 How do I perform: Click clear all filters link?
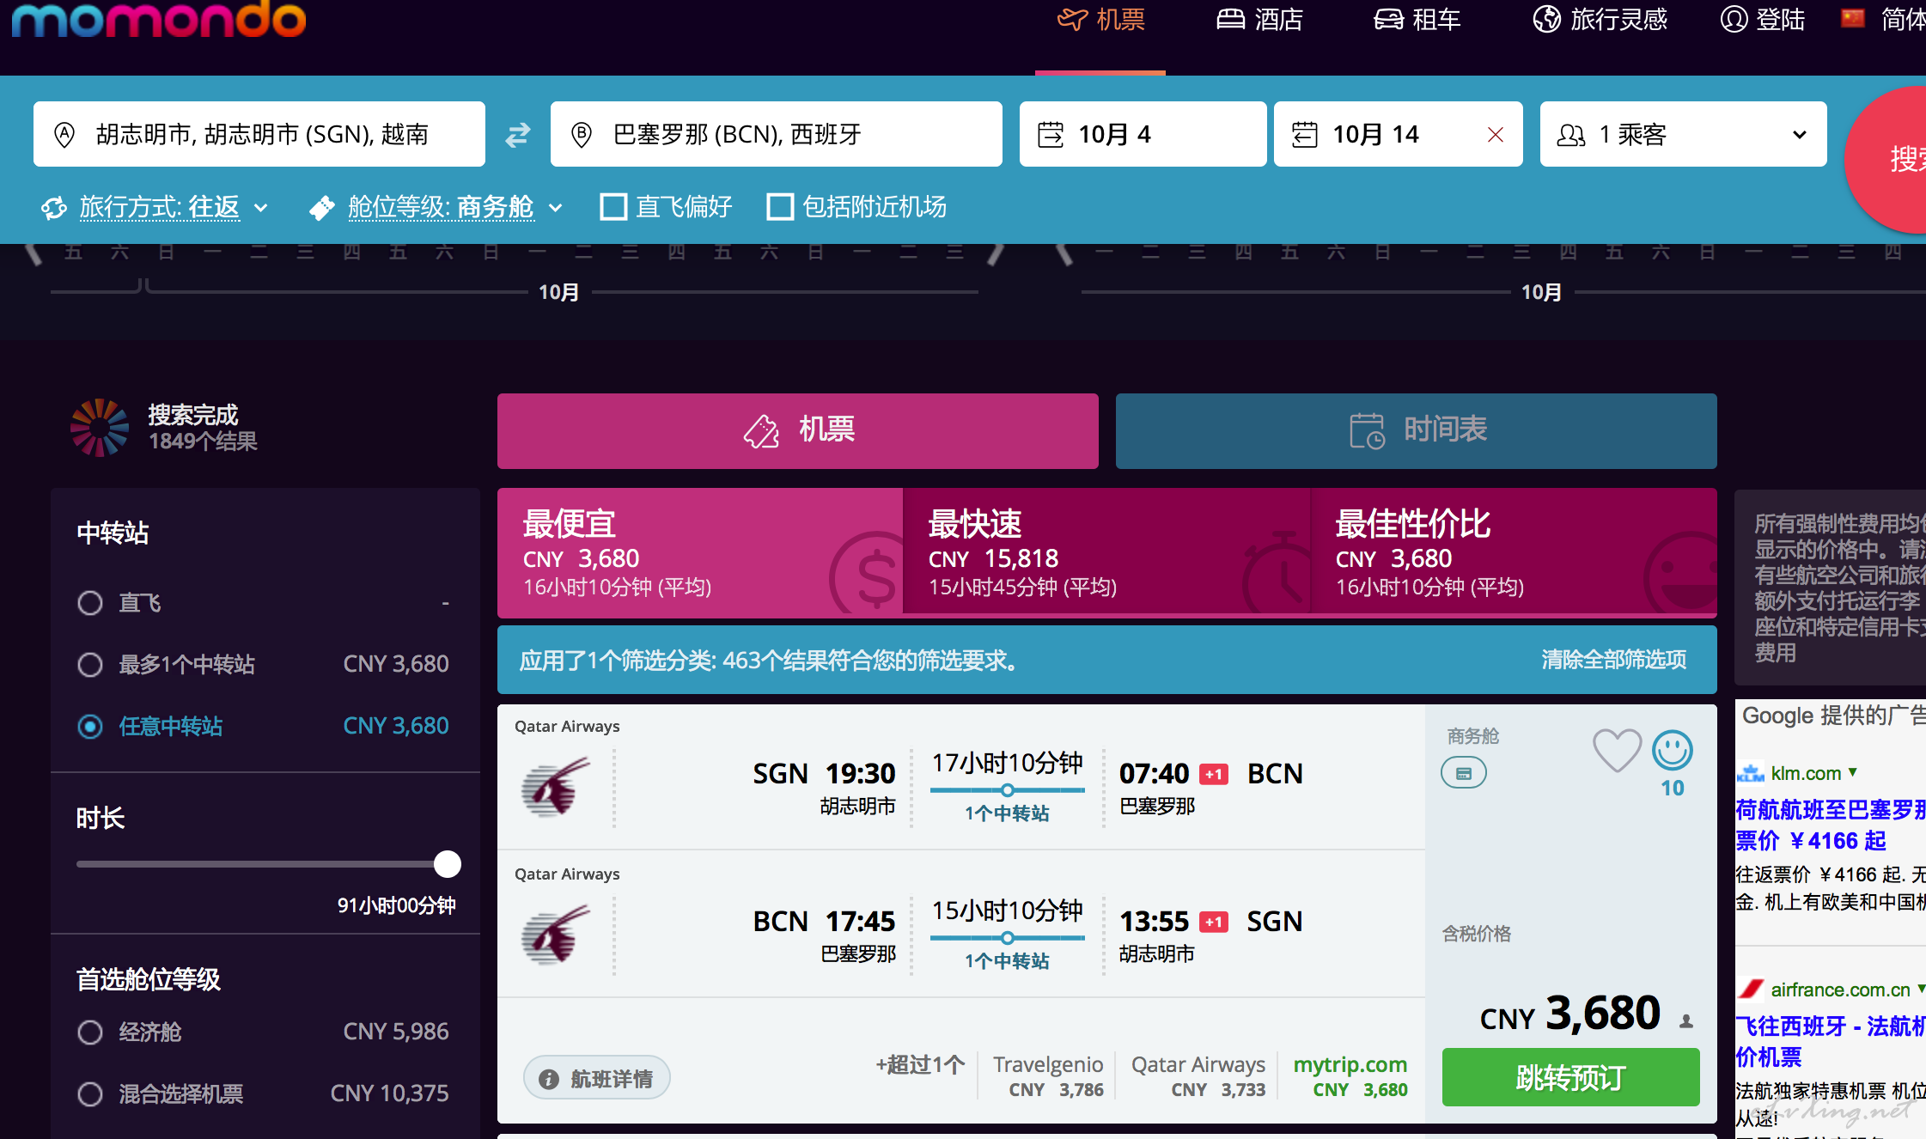pyautogui.click(x=1613, y=660)
